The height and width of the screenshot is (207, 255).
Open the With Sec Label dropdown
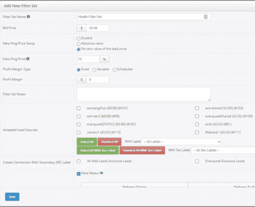point(223,150)
